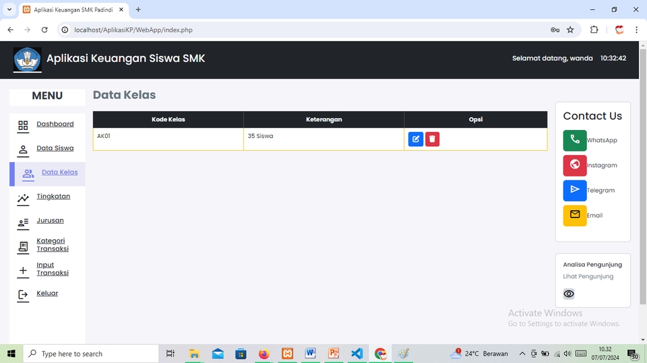This screenshot has height=363, width=647.
Task: Close the Aplikasi Keuangan SMK tab
Action: click(x=121, y=9)
